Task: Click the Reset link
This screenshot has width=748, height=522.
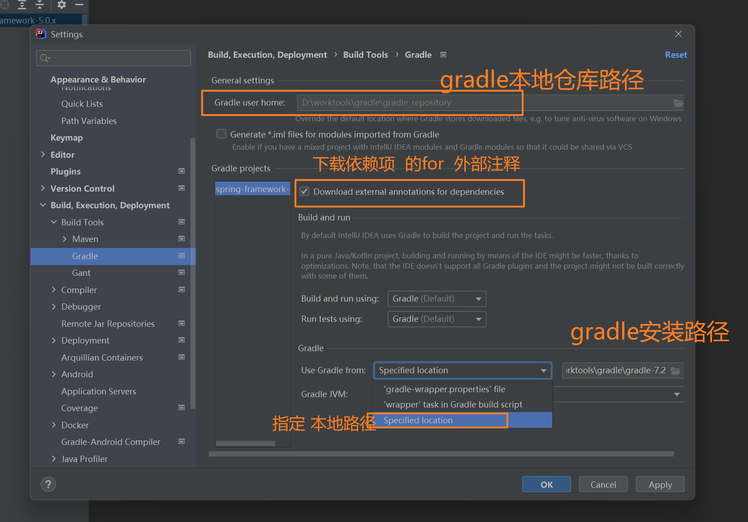Action: pos(675,55)
